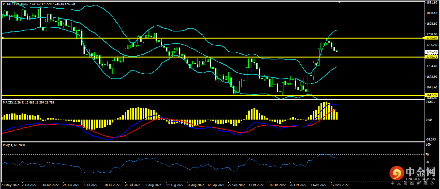
Task: Click the MACD(12,26,9) indicator label
Action: tap(15, 102)
